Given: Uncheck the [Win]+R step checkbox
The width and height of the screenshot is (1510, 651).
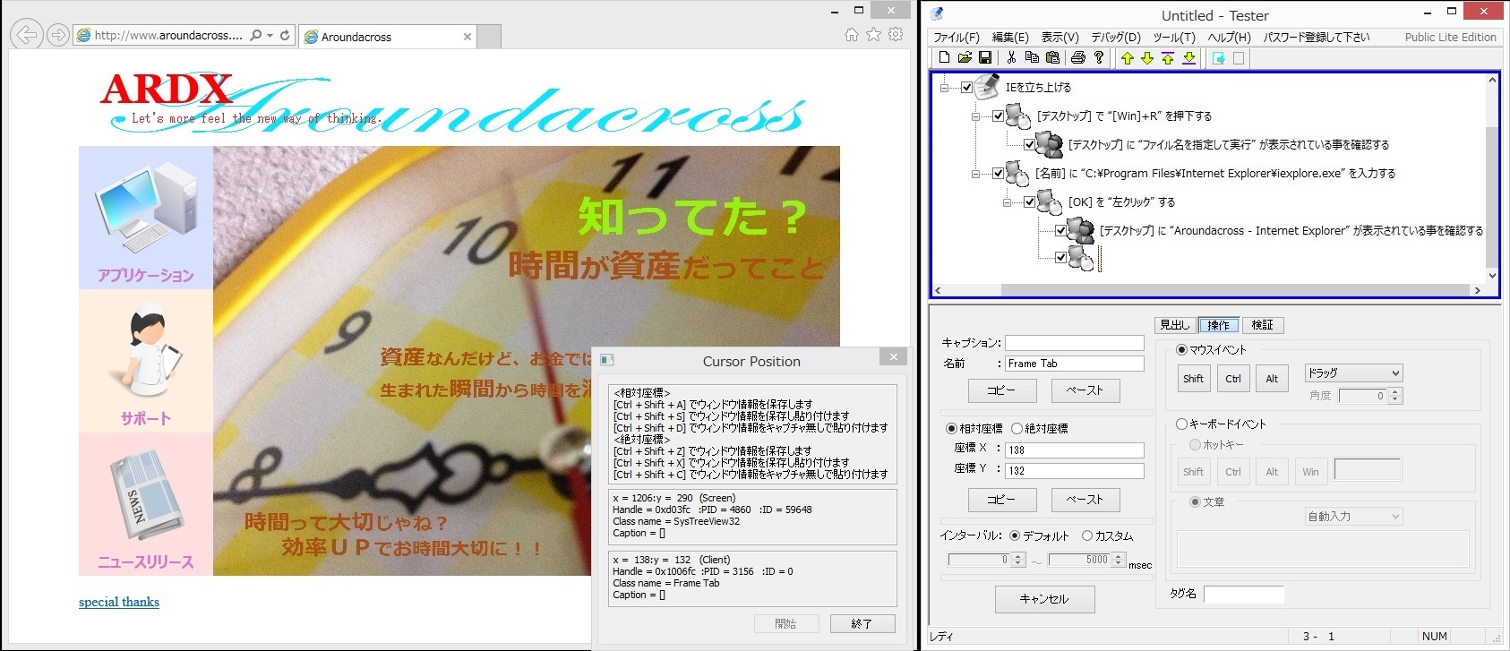Looking at the screenshot, I should tap(998, 116).
